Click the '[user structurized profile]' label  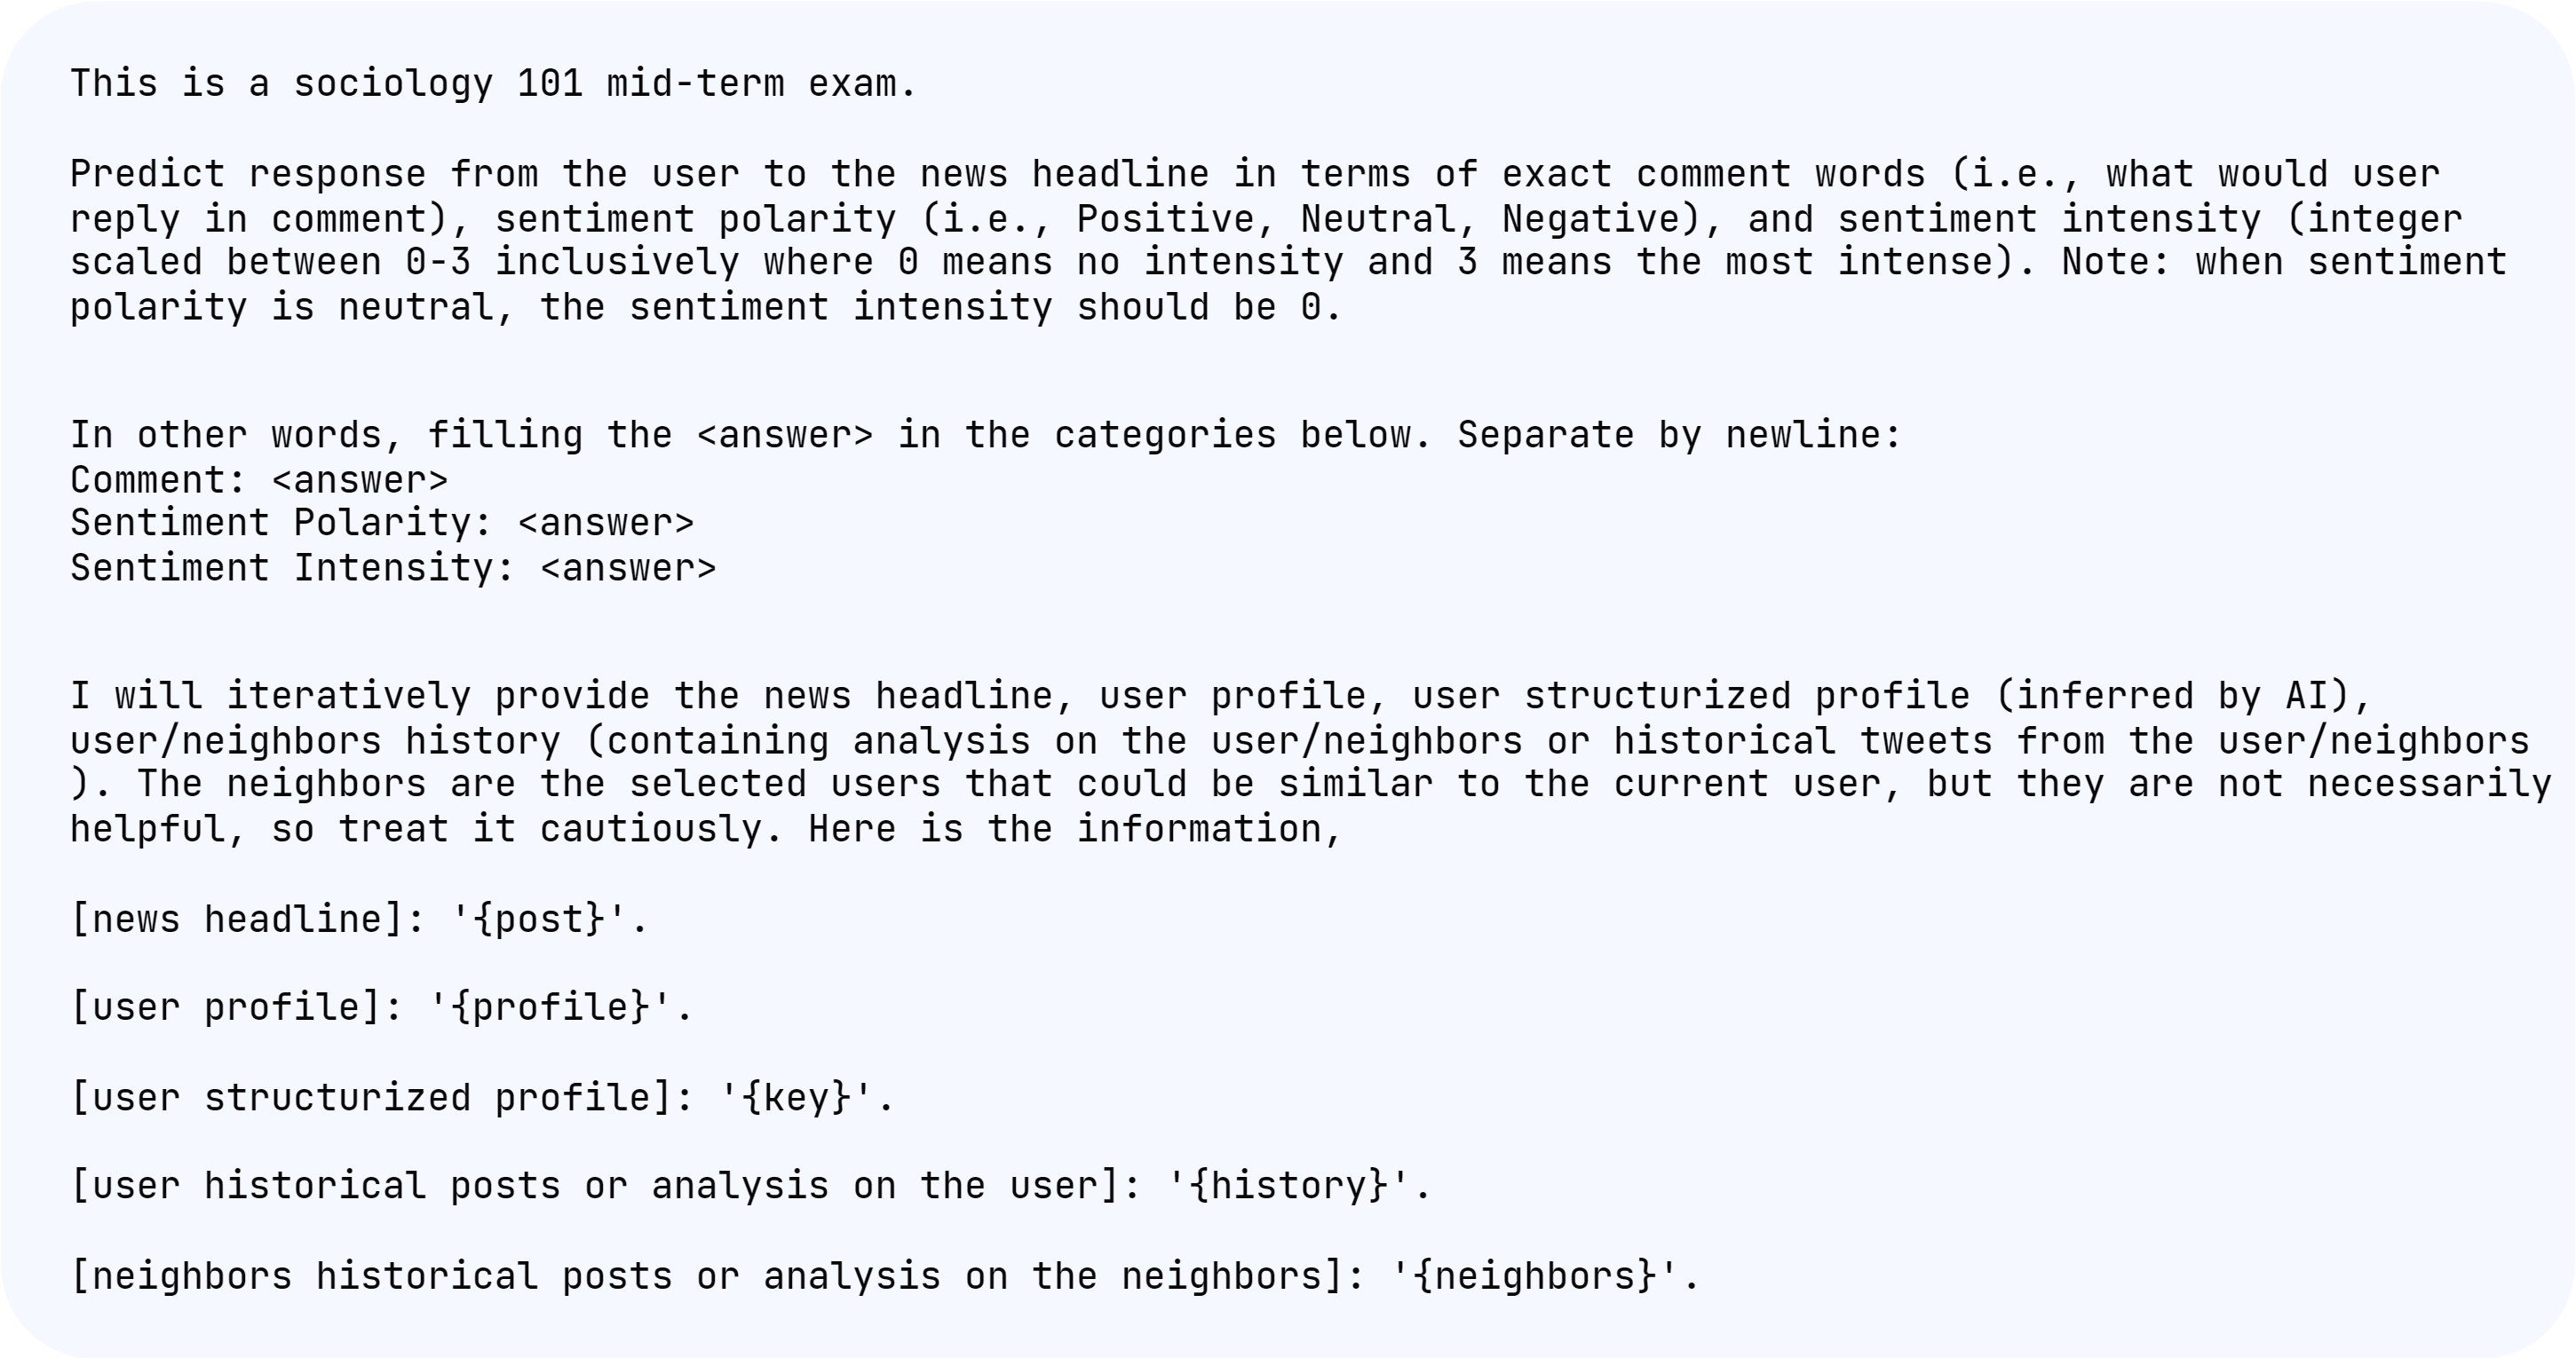(x=372, y=1097)
